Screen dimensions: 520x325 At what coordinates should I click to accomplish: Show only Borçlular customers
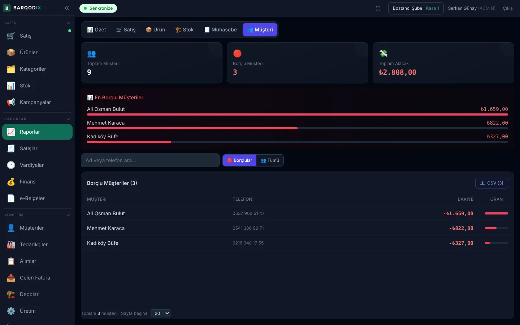pyautogui.click(x=239, y=160)
